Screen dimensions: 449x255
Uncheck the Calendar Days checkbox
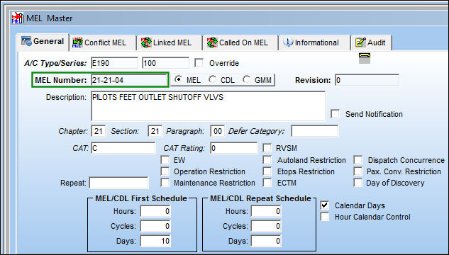[x=325, y=205]
